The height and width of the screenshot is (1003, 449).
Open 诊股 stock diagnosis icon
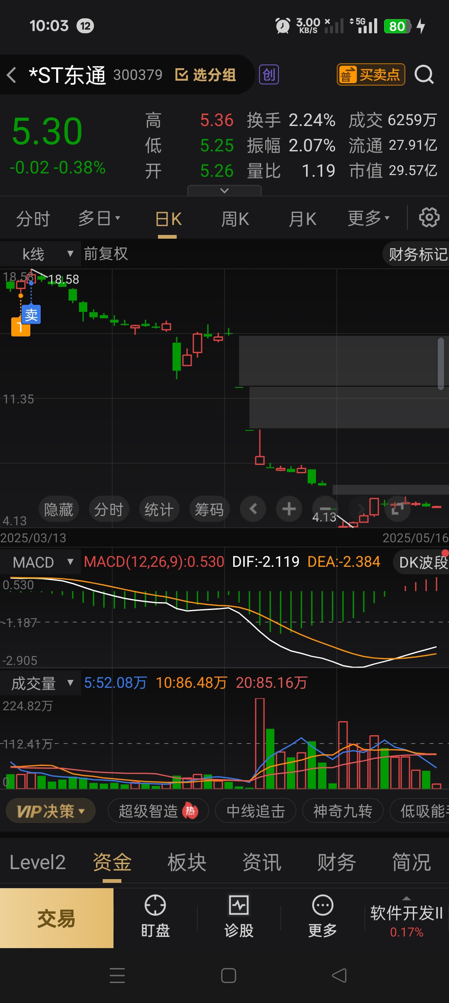(x=239, y=916)
